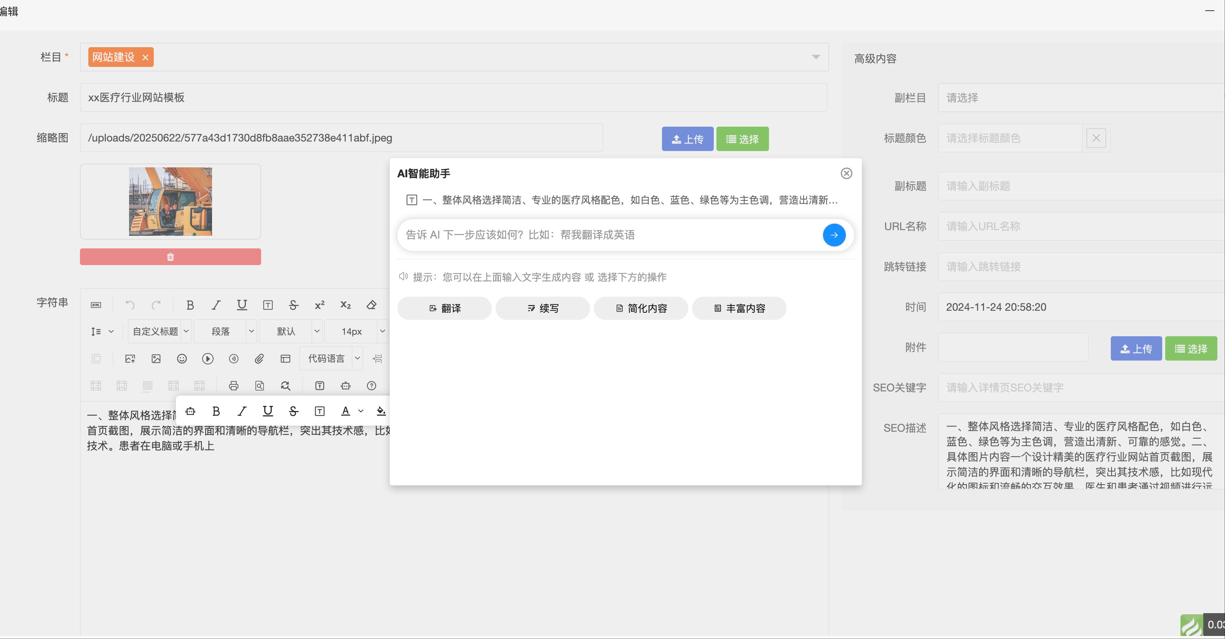Click the insert video icon

tap(207, 359)
